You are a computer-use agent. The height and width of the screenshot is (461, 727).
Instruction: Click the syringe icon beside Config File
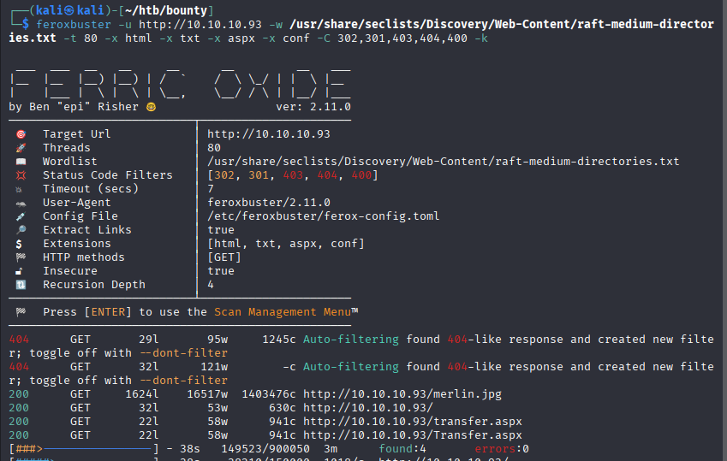point(21,216)
